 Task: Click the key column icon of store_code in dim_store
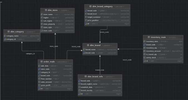pyautogui.click(x=42, y=31)
